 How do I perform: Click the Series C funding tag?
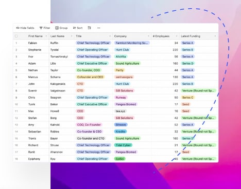(x=187, y=98)
